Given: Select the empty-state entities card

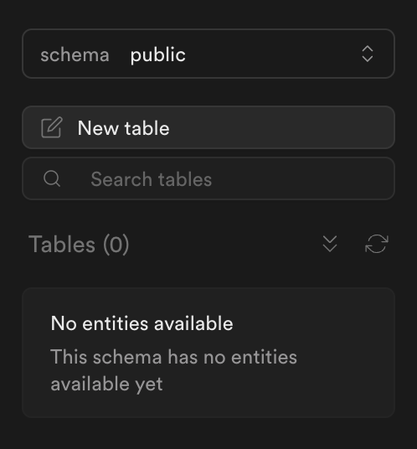Looking at the screenshot, I should point(208,353).
